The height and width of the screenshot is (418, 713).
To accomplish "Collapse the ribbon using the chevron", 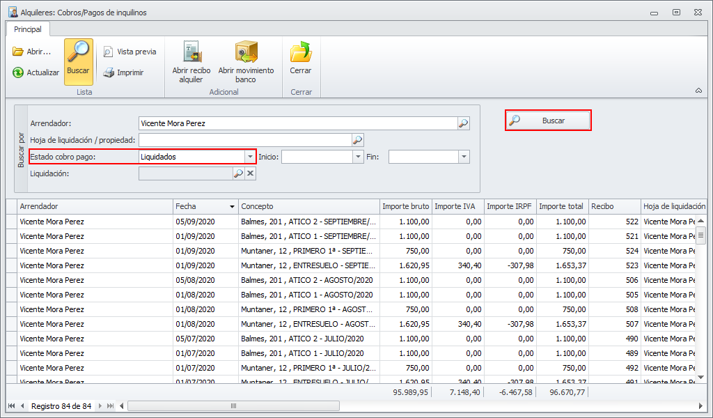I will [x=698, y=91].
